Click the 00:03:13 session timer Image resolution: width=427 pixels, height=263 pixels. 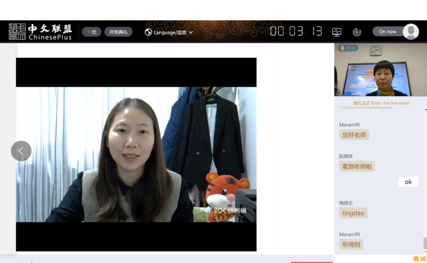click(x=296, y=31)
